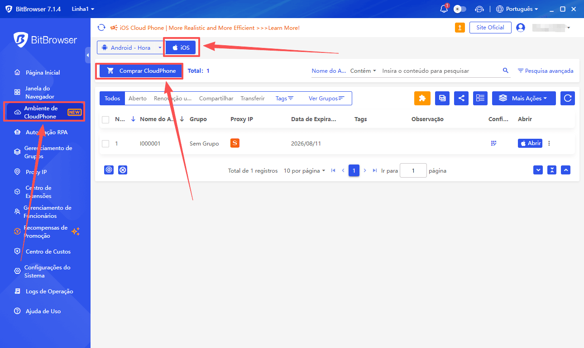
Task: Expand the Android - Hora dropdown arrow
Action: click(160, 47)
